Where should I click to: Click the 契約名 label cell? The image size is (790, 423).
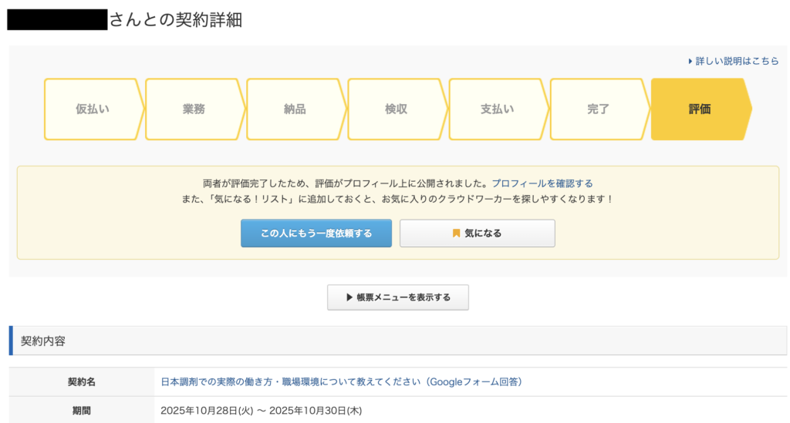point(81,382)
